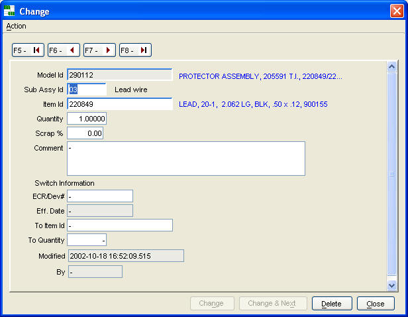Viewport: 408px width, 317px height.
Task: Click the By field
Action: (x=95, y=272)
